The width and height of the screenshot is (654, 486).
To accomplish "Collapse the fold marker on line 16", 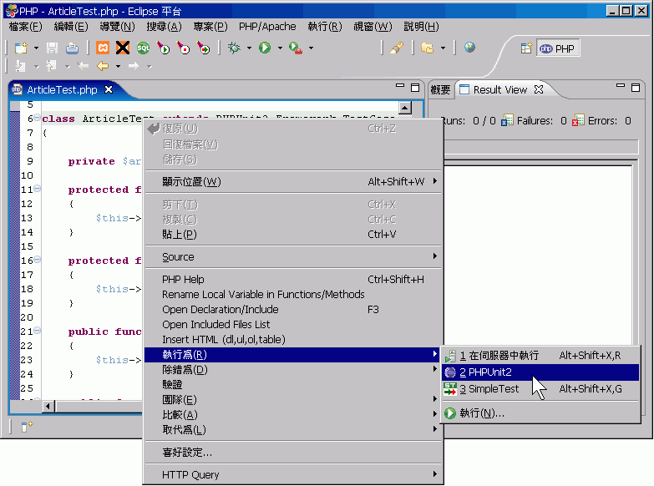I will 37,260.
